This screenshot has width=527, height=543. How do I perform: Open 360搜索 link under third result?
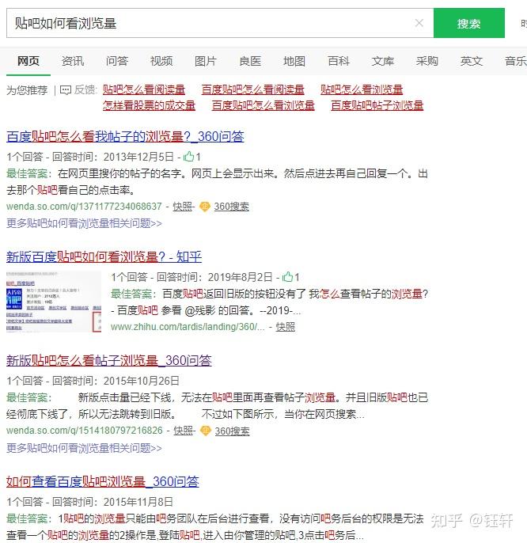(x=232, y=431)
